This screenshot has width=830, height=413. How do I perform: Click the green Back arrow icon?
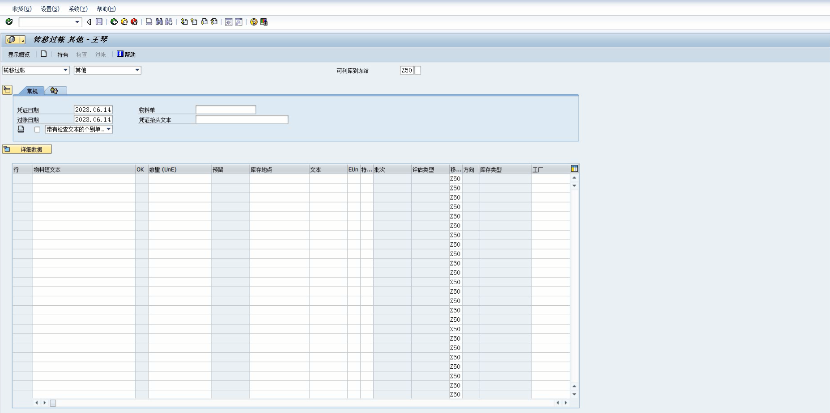coord(114,22)
